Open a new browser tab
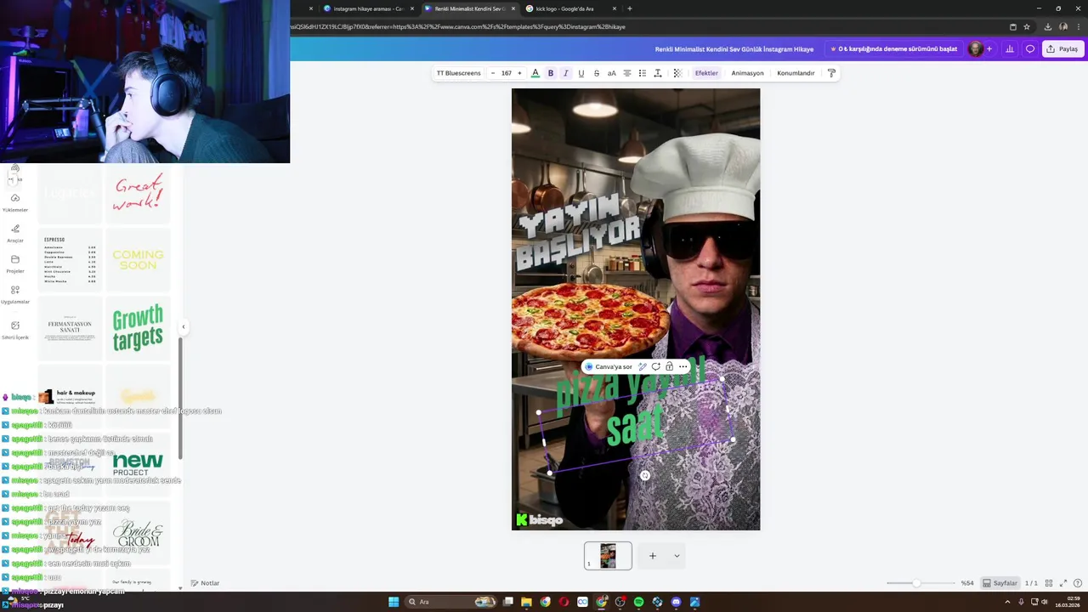Viewport: 1088px width, 612px height. coord(630,8)
